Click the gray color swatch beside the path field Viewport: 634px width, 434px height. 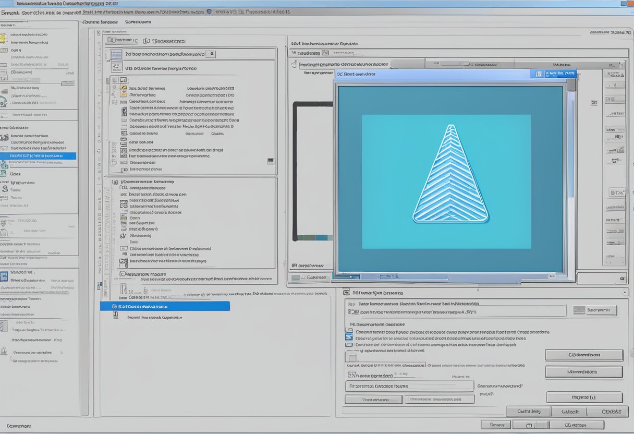coord(579,310)
